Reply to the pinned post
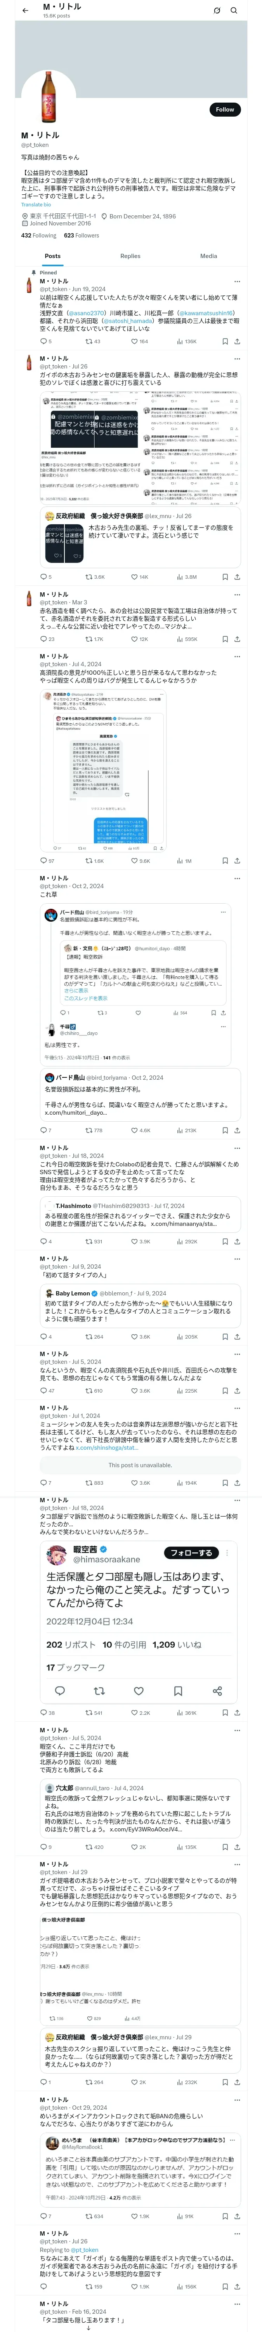 42,341
